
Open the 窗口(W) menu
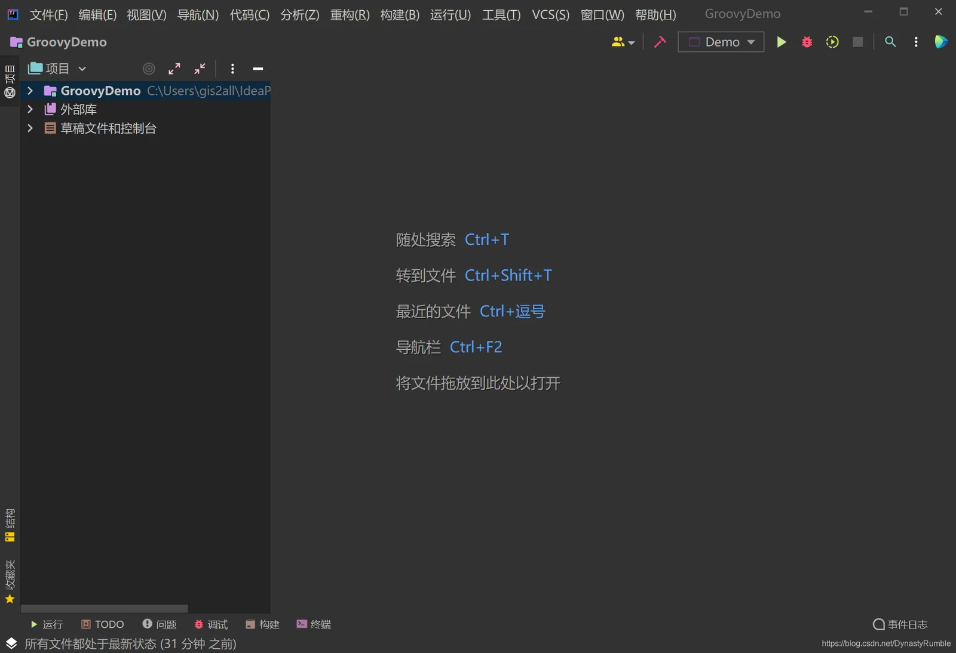[x=602, y=14]
